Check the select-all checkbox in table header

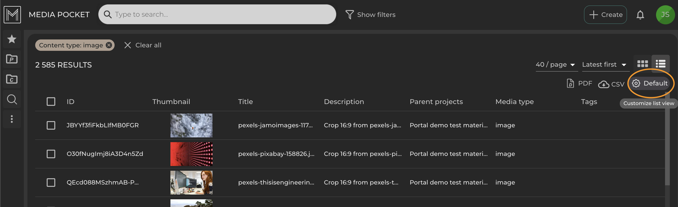coord(51,101)
